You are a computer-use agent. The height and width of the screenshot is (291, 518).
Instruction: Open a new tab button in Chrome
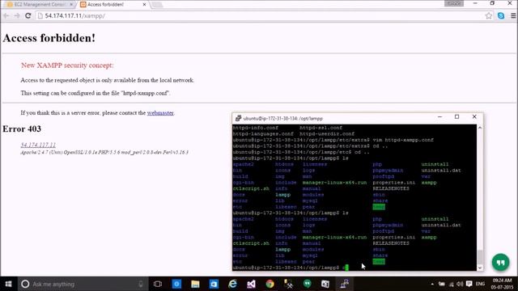coord(157,4)
